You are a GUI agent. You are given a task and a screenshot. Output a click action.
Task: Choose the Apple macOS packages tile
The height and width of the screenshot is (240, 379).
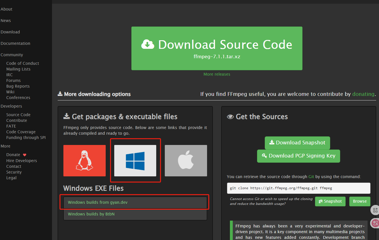tap(186, 161)
